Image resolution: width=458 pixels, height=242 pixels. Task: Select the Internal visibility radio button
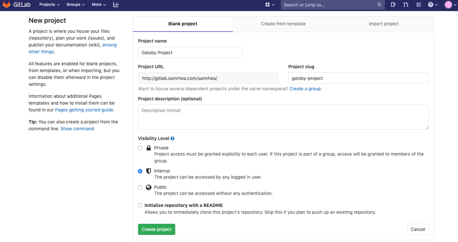click(x=140, y=171)
